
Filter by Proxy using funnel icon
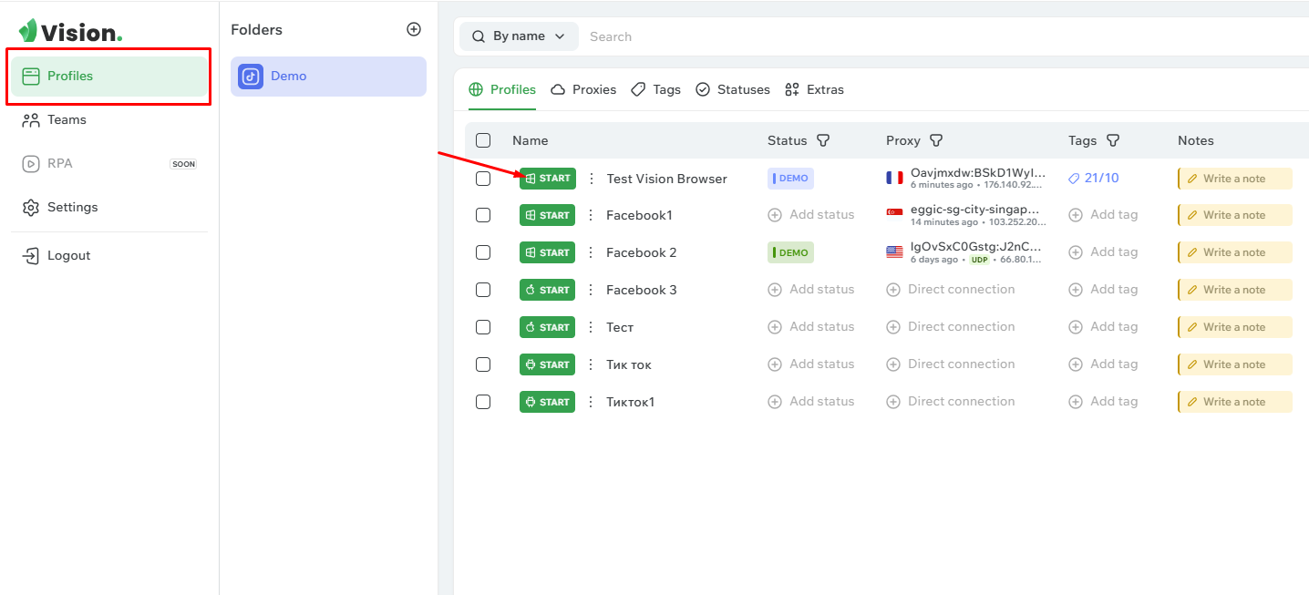935,140
